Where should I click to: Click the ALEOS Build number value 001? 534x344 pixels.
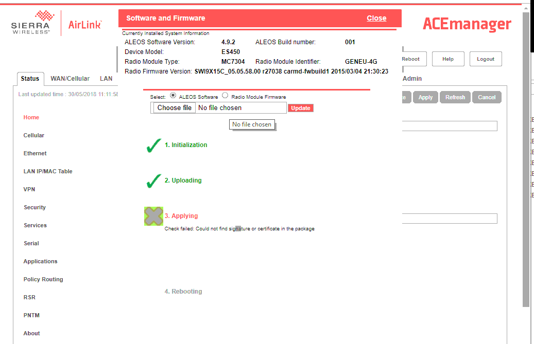click(350, 42)
